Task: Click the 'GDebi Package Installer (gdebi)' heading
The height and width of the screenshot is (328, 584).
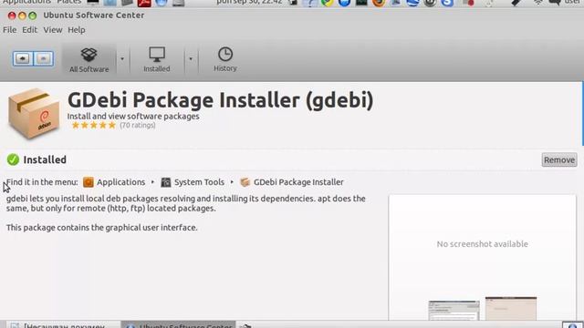Action: click(x=221, y=100)
